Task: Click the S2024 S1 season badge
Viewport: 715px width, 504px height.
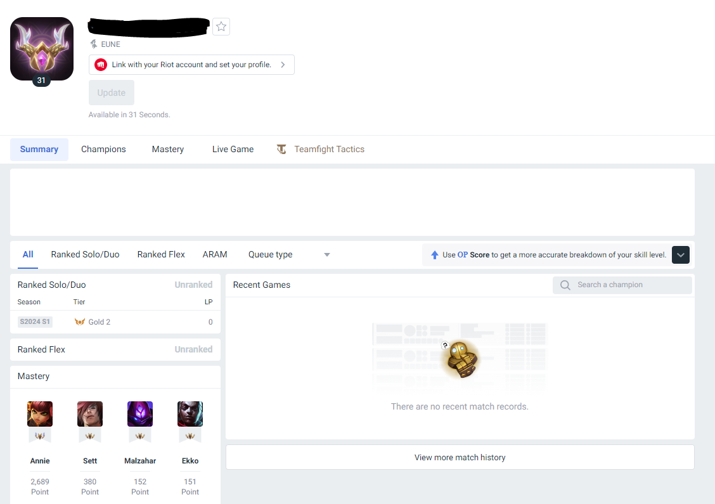Action: point(35,321)
